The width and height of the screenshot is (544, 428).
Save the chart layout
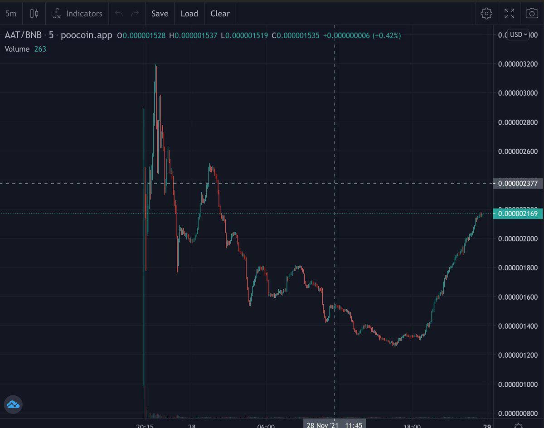pos(160,14)
